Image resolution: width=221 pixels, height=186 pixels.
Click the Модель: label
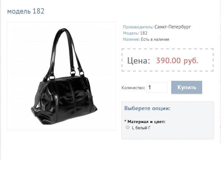point(131,33)
